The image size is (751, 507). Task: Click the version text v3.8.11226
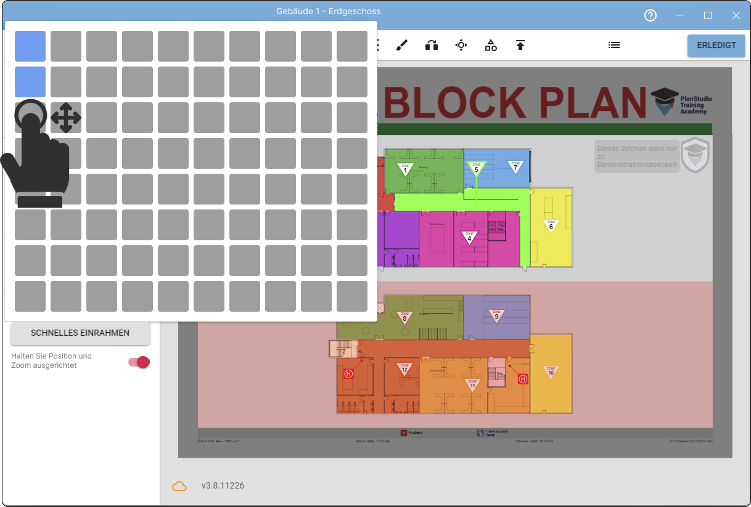223,486
